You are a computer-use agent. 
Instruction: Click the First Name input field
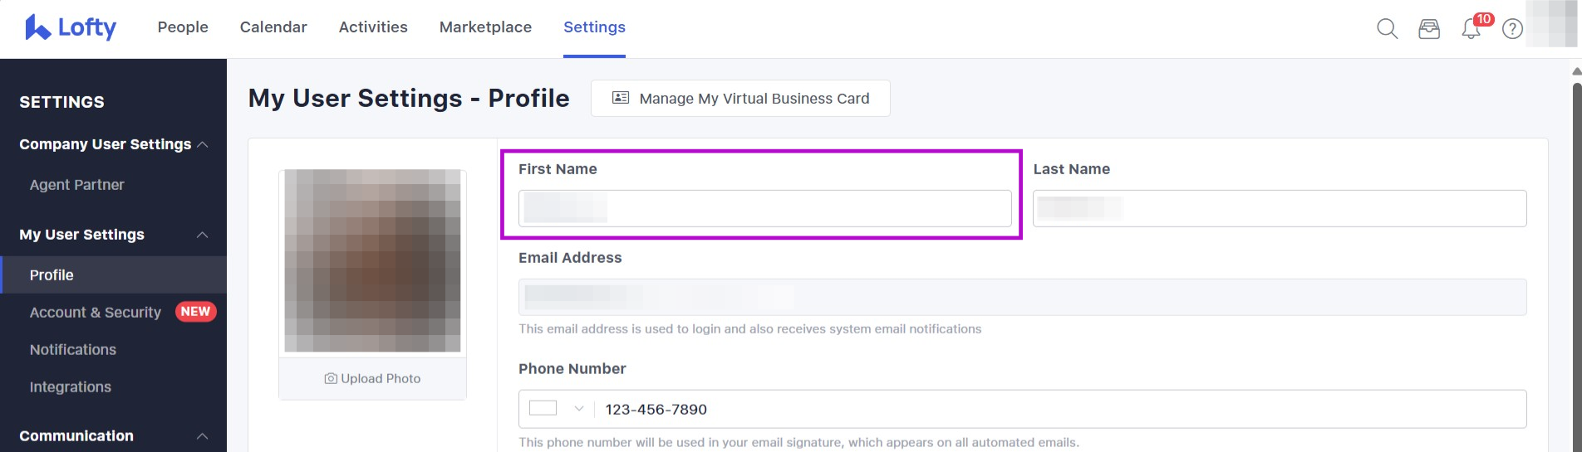point(764,208)
